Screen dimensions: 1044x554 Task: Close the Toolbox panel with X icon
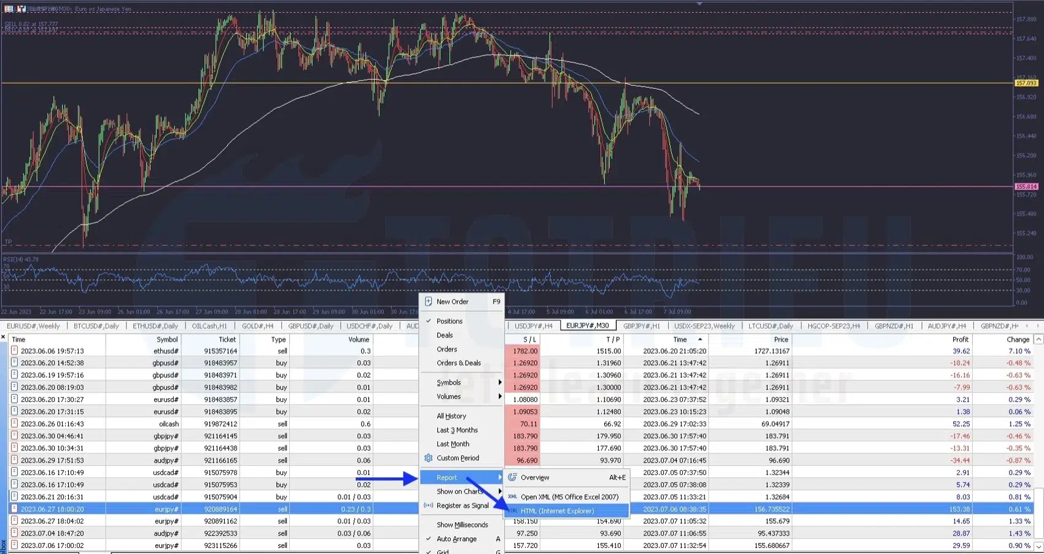(x=4, y=337)
